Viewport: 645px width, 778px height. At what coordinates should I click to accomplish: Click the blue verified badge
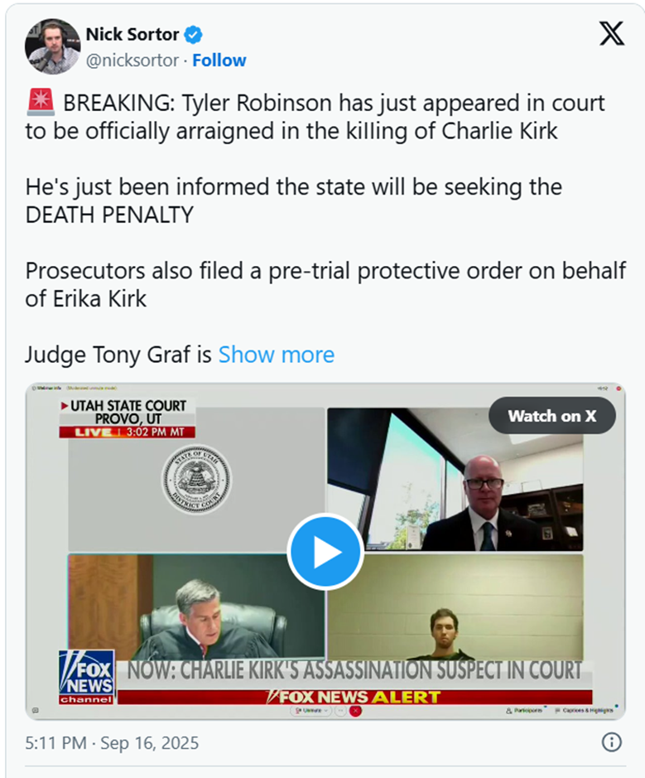click(194, 35)
